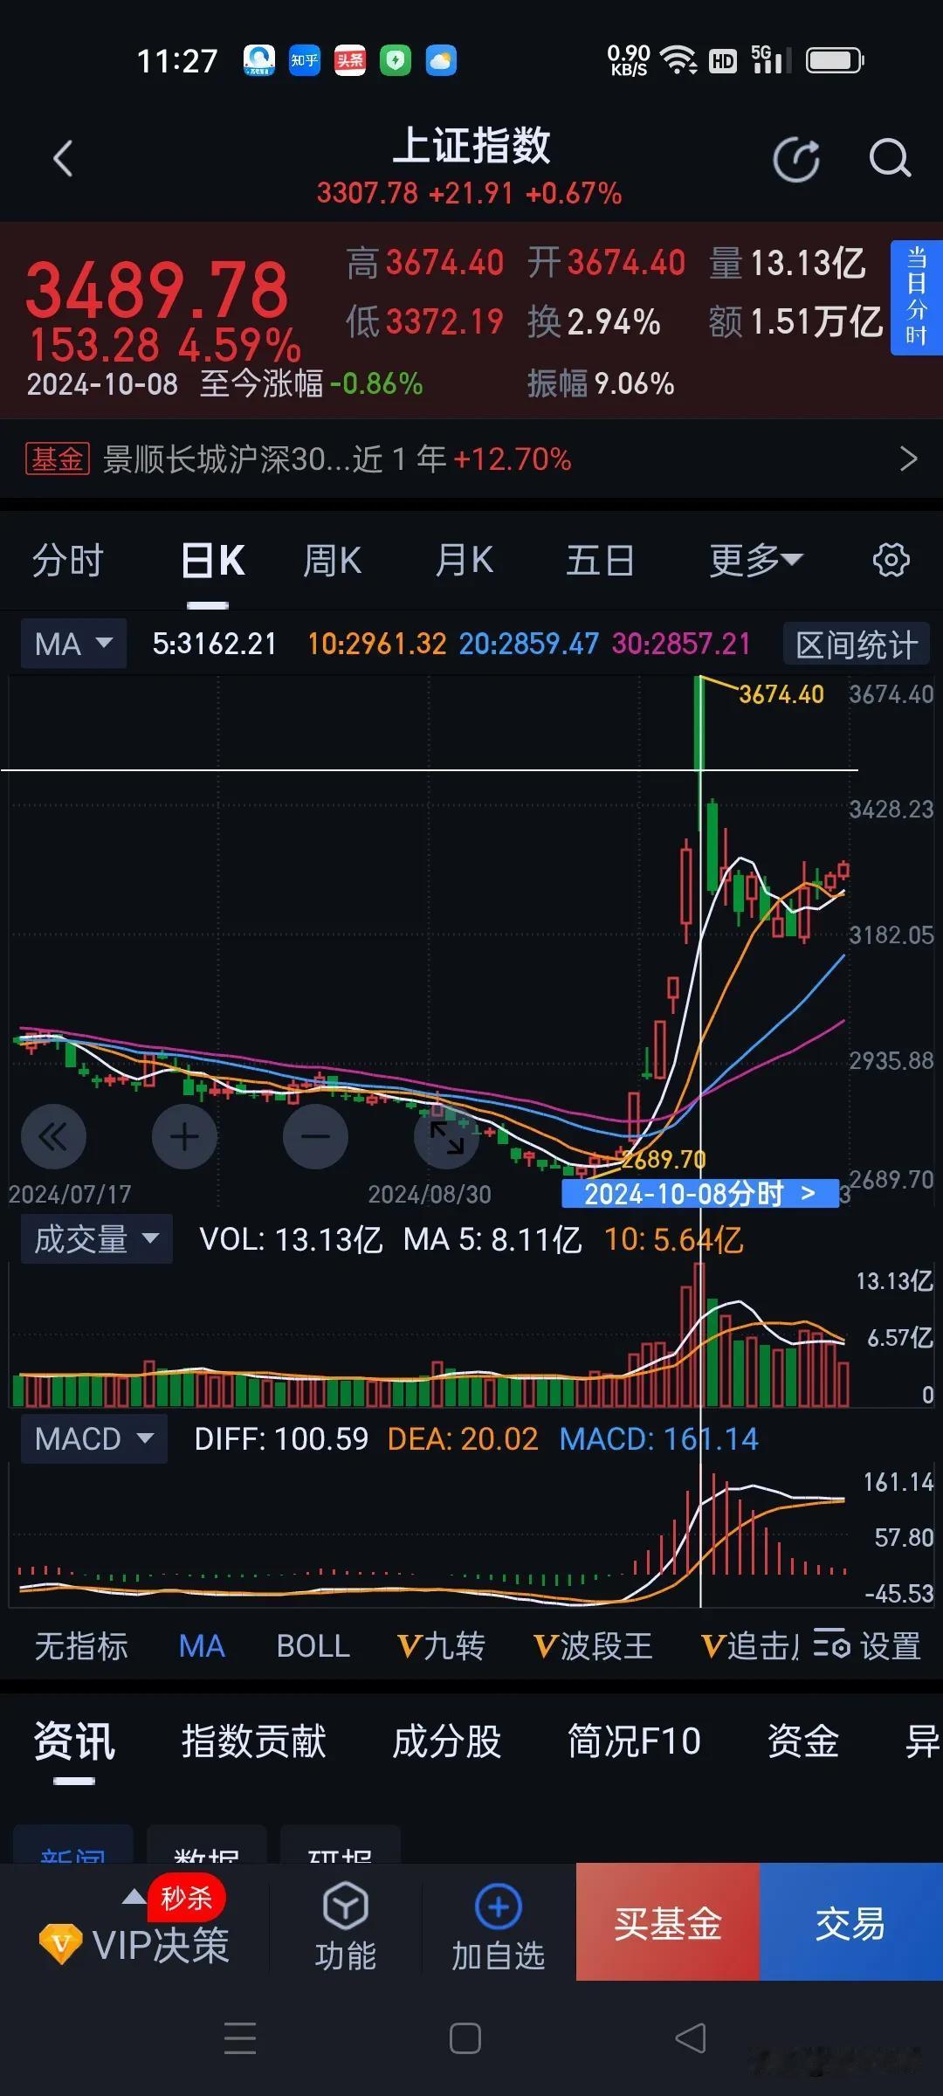Screen dimensions: 943x2096
Task: Tap the 当日分时 side button
Action: [916, 297]
